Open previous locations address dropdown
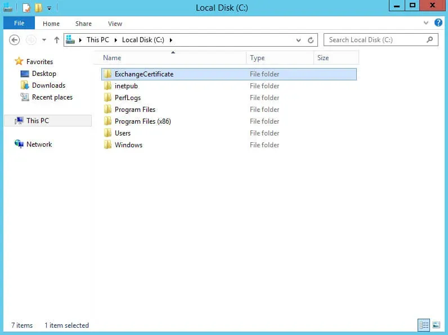 298,40
